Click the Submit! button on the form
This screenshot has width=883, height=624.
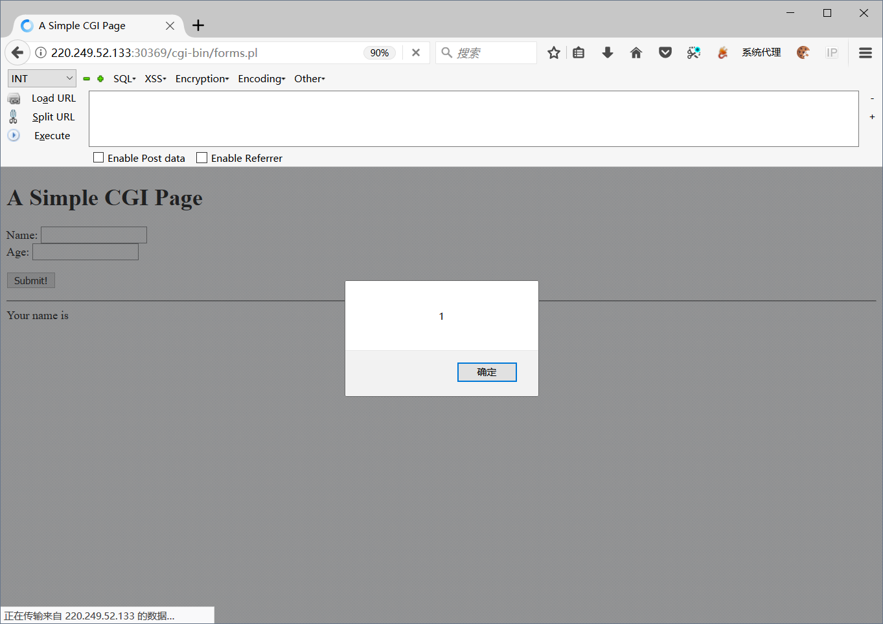[x=30, y=280]
